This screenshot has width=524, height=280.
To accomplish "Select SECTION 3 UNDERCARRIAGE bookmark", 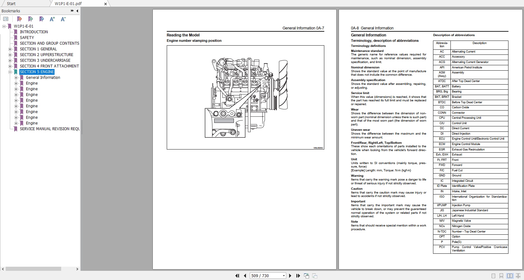I will pyautogui.click(x=45, y=60).
